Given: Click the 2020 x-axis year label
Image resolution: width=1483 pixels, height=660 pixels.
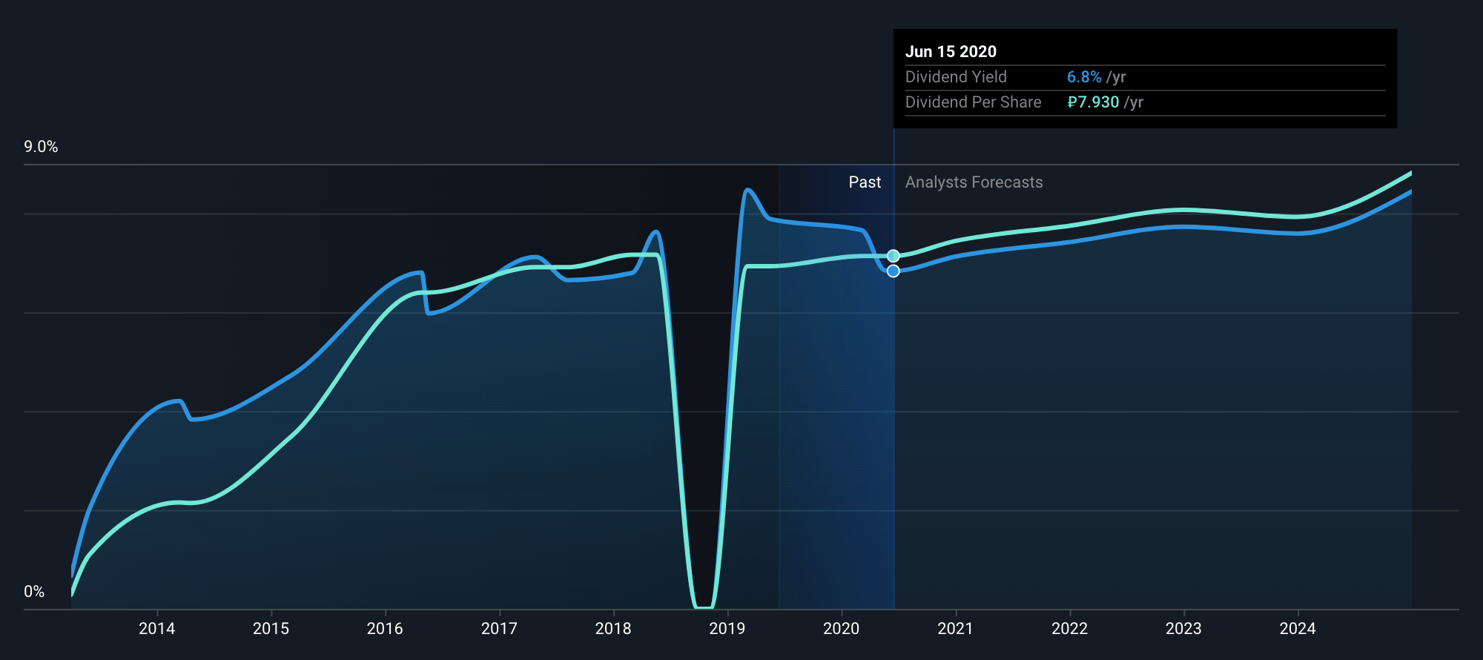Looking at the screenshot, I should pyautogui.click(x=842, y=629).
